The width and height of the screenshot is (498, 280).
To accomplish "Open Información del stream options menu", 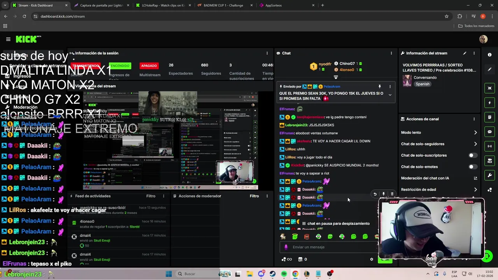I will pyautogui.click(x=474, y=53).
